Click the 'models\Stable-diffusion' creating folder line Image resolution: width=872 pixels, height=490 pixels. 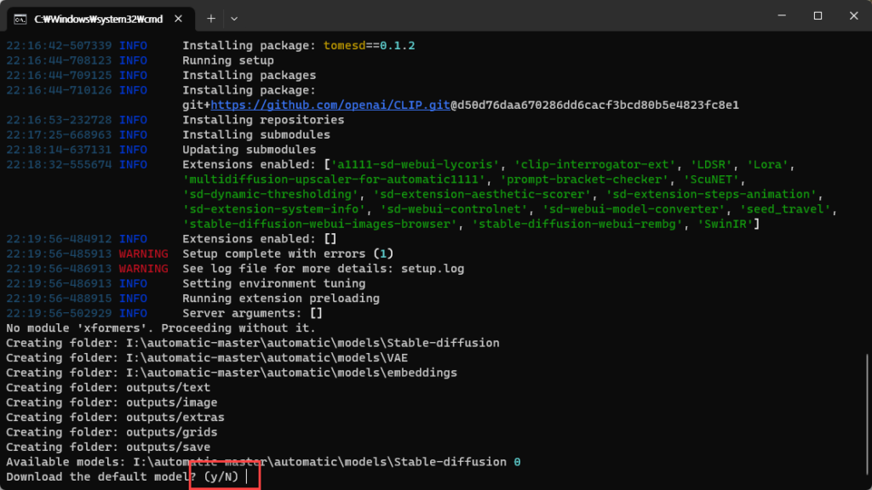pos(252,344)
